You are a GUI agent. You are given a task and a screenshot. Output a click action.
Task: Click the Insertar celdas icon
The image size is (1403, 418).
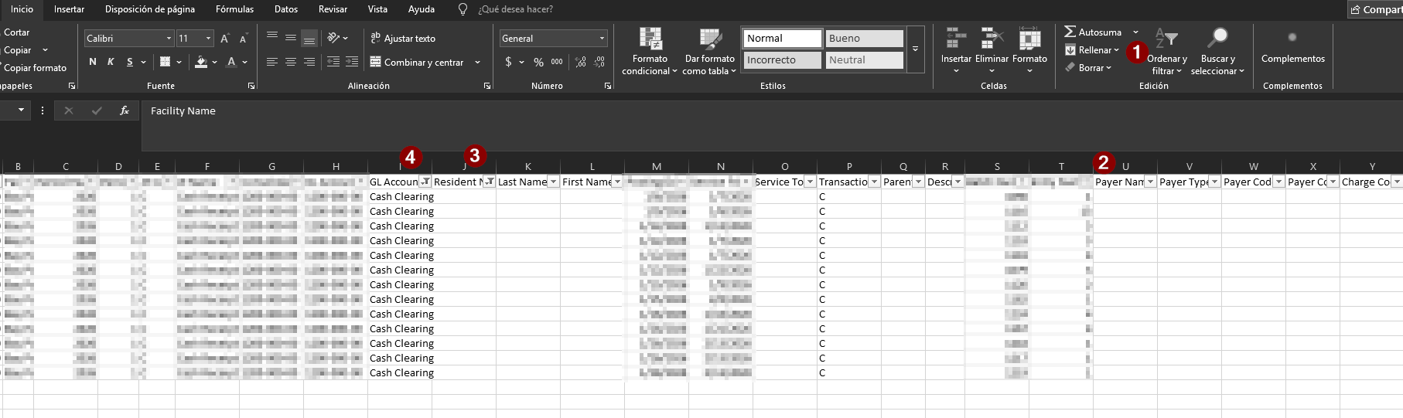click(x=956, y=39)
